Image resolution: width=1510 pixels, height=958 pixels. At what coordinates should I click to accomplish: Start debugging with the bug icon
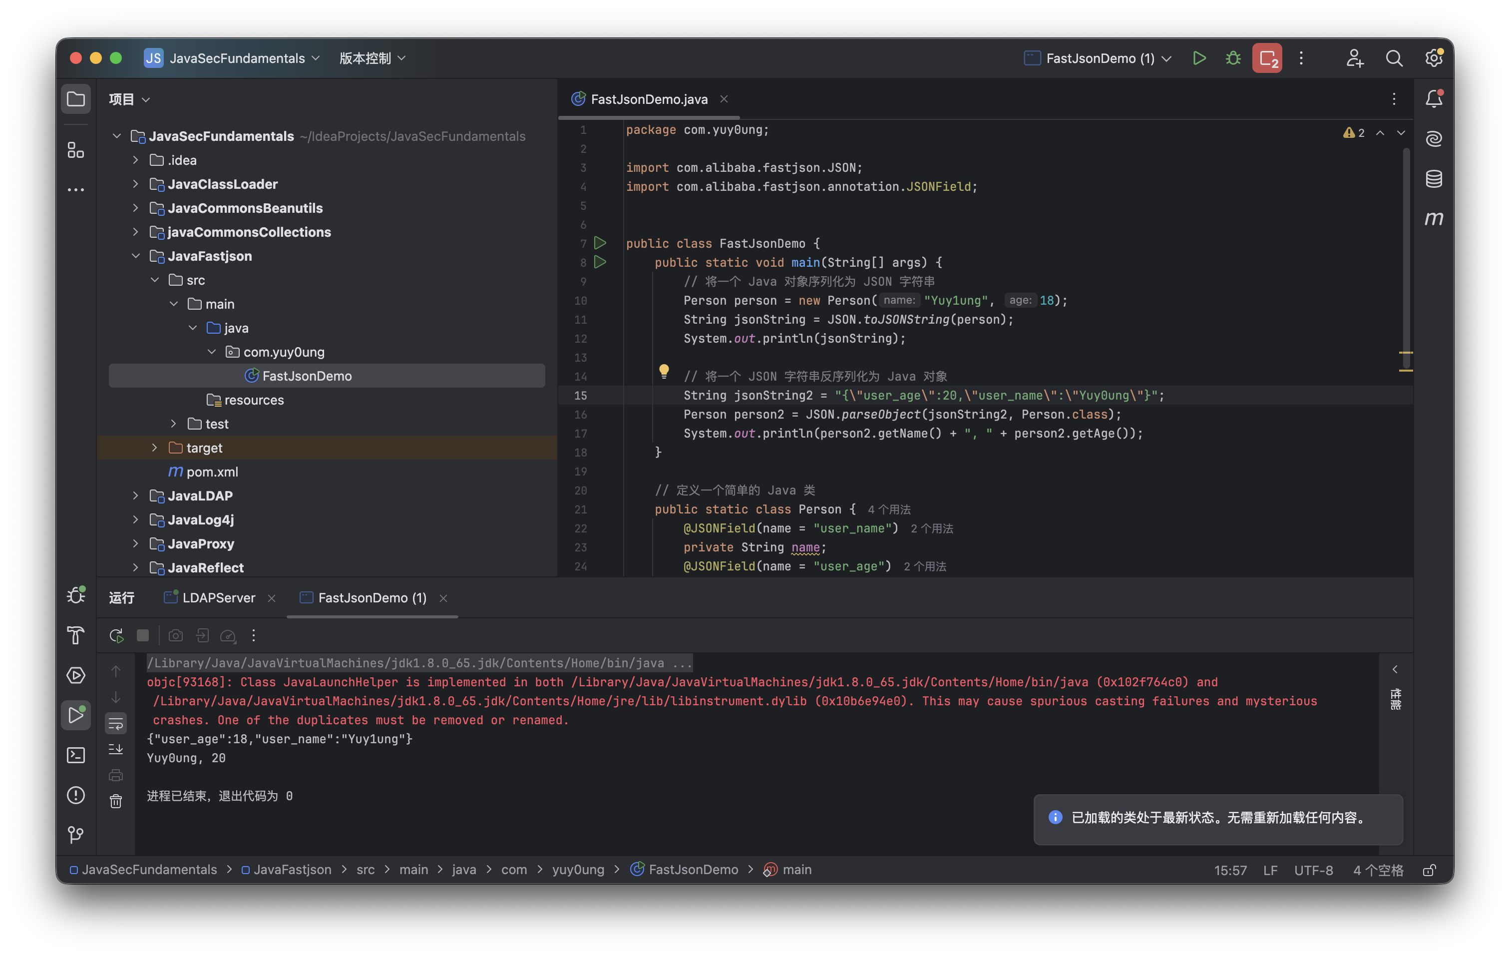pos(1233,58)
